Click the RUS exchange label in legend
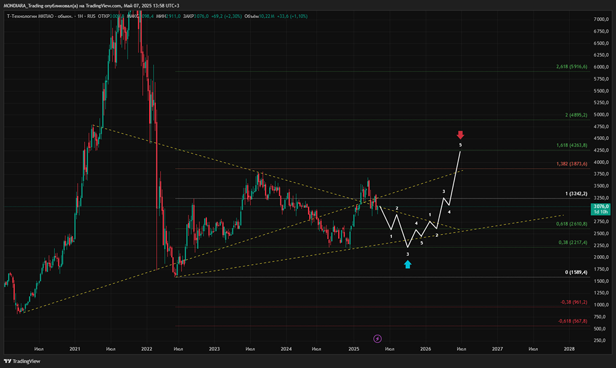The height and width of the screenshot is (368, 616). click(91, 16)
